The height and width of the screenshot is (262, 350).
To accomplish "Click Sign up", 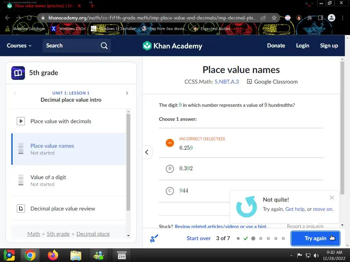I will tap(329, 46).
